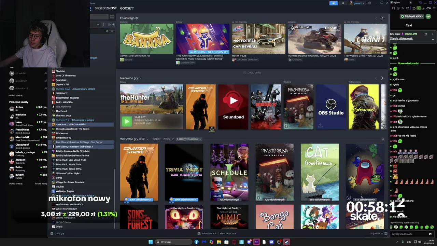Launch Opera GX from the taskbar

[234, 242]
